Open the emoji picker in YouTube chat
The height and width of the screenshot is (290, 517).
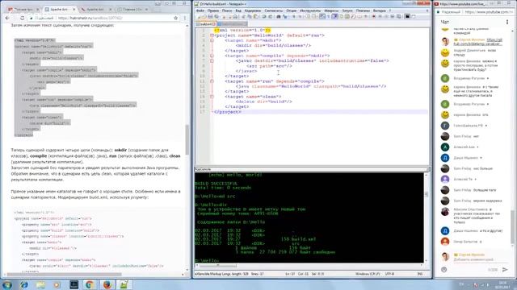coord(443,270)
